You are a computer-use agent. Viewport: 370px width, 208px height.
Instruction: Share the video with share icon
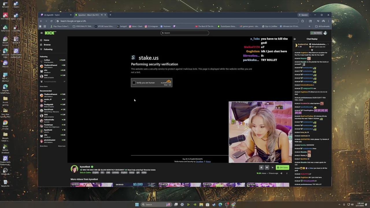pos(281,173)
